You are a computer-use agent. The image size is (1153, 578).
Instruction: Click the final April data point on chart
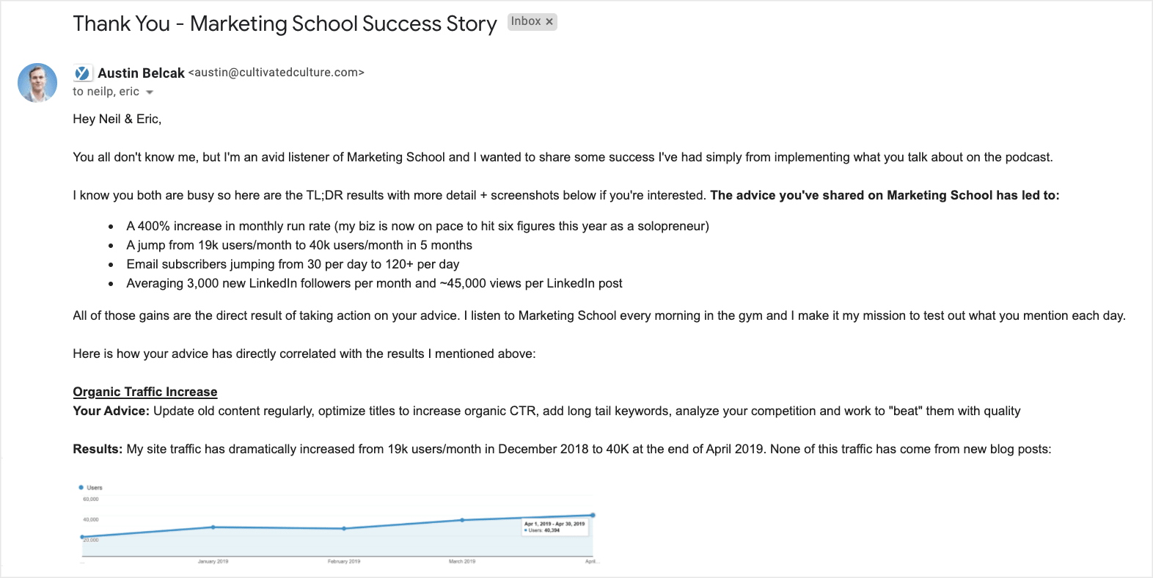[x=593, y=515]
